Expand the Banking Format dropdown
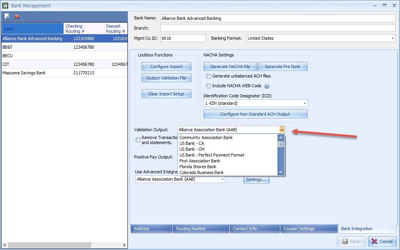400x250 pixels. pos(392,38)
